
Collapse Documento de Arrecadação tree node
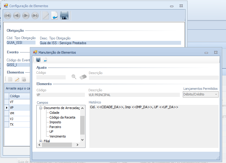[x=41, y=108]
